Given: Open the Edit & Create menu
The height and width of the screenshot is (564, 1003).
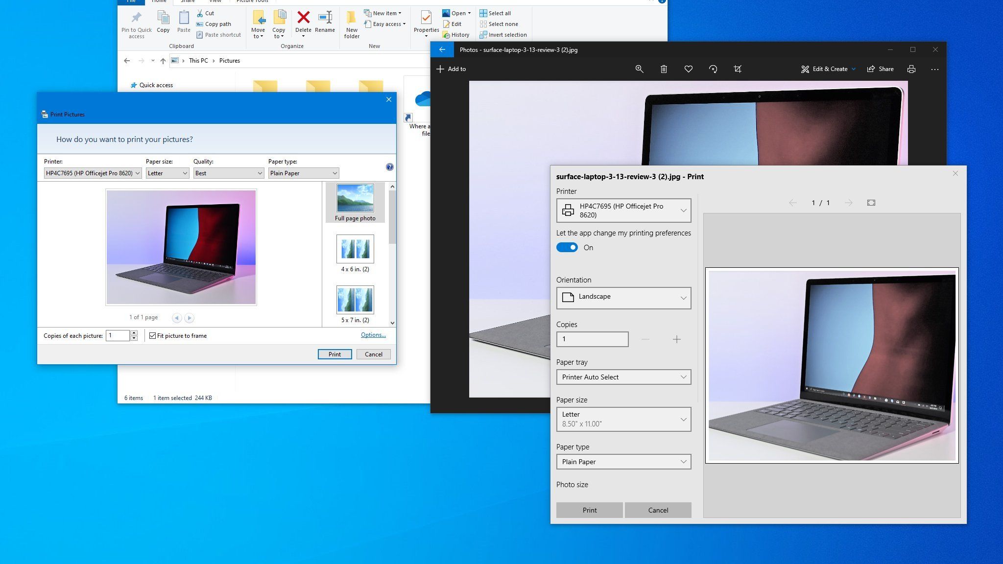Looking at the screenshot, I should [829, 69].
